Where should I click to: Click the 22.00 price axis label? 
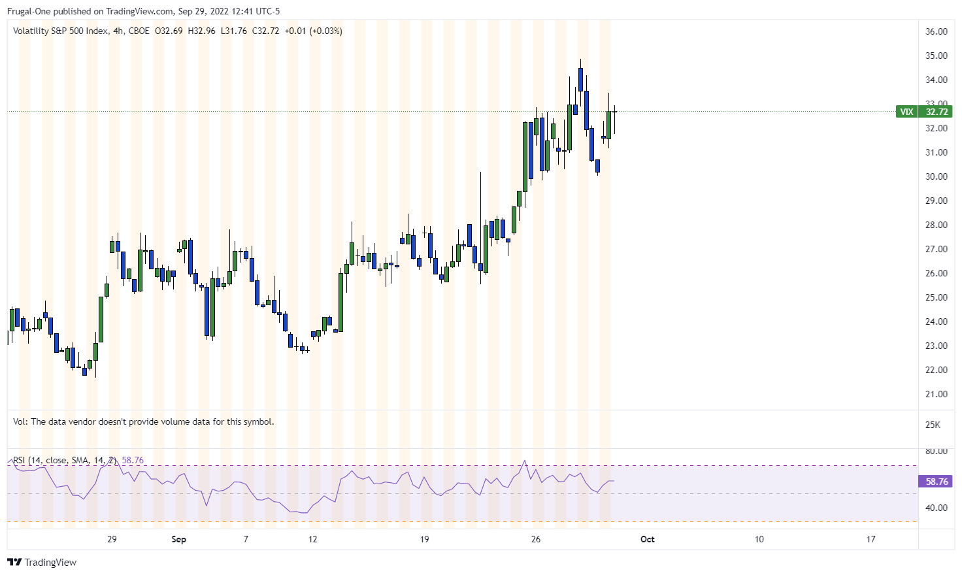tap(937, 370)
